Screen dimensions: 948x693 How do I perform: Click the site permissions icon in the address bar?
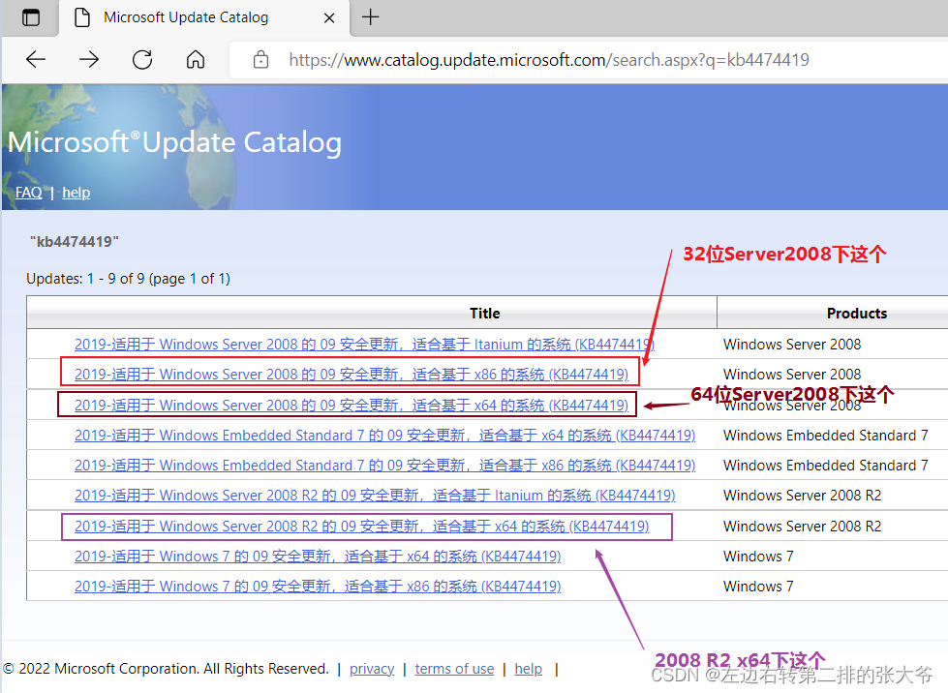click(260, 59)
